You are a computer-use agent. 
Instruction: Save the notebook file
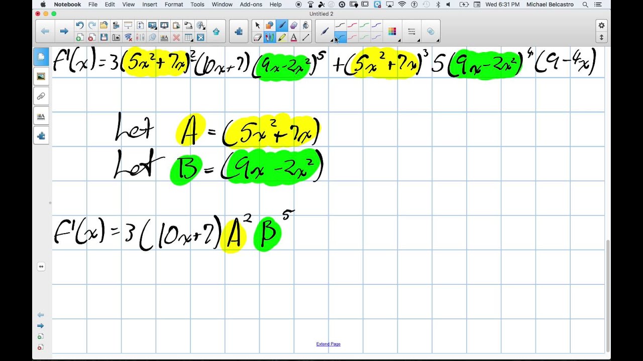pyautogui.click(x=104, y=37)
